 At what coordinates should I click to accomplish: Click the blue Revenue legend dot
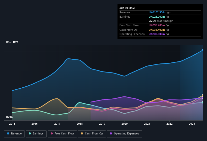pos(8,133)
